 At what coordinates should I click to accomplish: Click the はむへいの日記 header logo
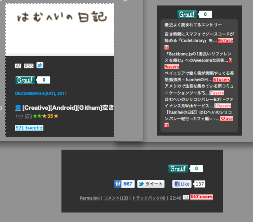tap(62, 17)
